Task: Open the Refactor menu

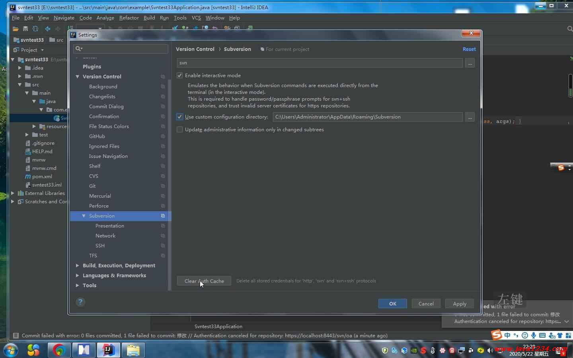Action: (x=129, y=18)
